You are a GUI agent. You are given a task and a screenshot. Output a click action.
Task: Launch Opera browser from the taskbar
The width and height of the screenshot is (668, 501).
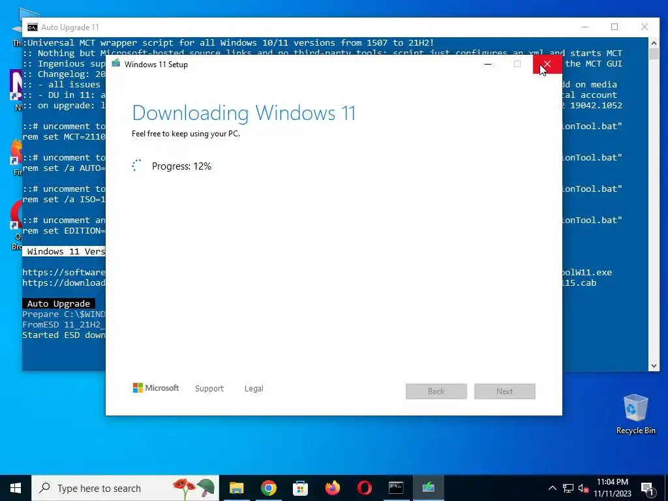click(x=364, y=488)
